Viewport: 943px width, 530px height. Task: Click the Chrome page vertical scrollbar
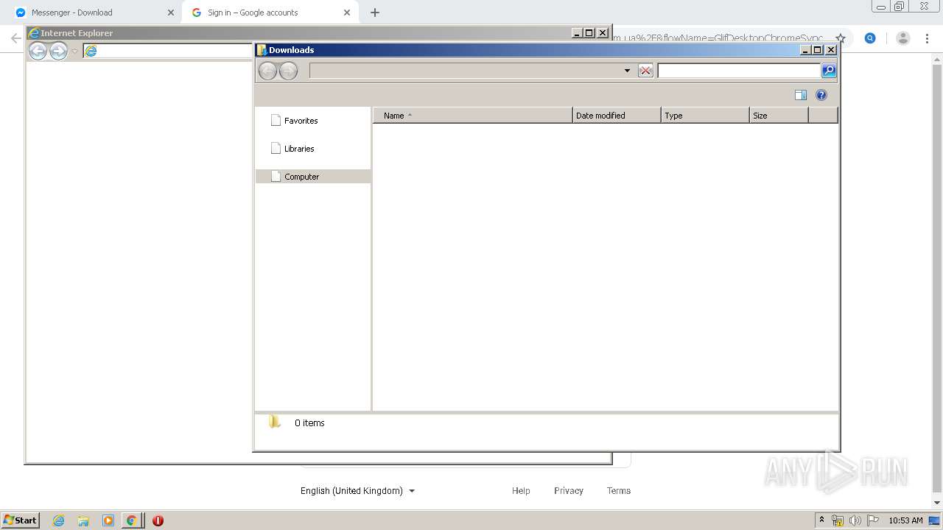tap(937, 279)
